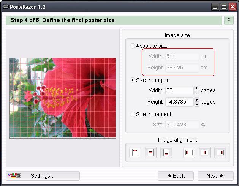Align image to right
This screenshot has width=239, height=186.
pyautogui.click(x=220, y=152)
